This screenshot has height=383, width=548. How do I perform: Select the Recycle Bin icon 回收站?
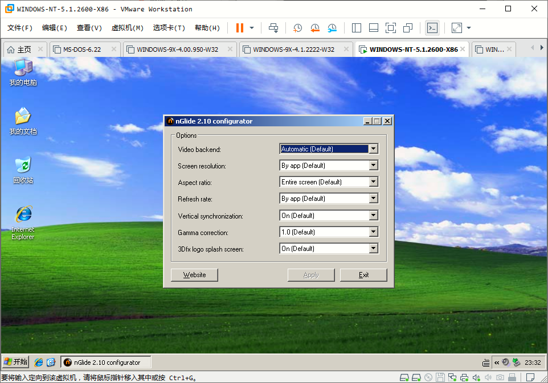[x=23, y=170]
